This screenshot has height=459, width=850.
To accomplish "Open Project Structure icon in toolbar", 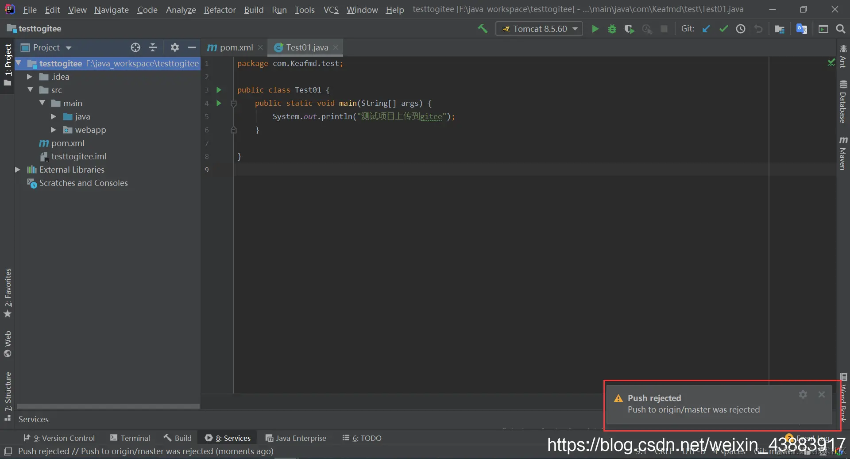I will 780,29.
